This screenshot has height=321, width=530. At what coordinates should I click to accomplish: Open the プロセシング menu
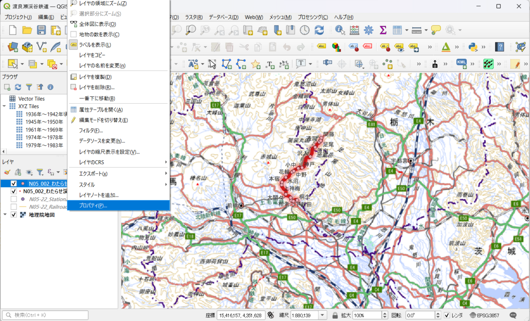click(313, 17)
